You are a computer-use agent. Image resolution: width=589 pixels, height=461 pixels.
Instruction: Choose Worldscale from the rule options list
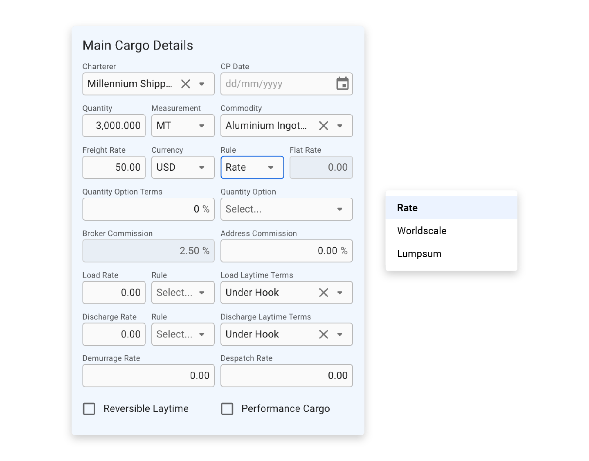452,230
